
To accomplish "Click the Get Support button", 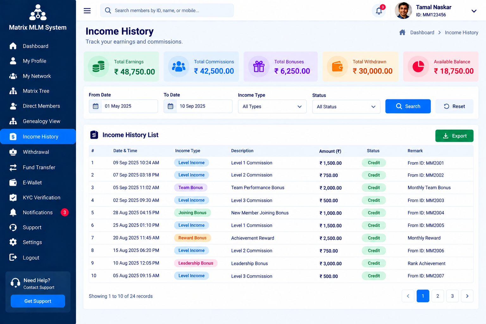I will (x=38, y=301).
